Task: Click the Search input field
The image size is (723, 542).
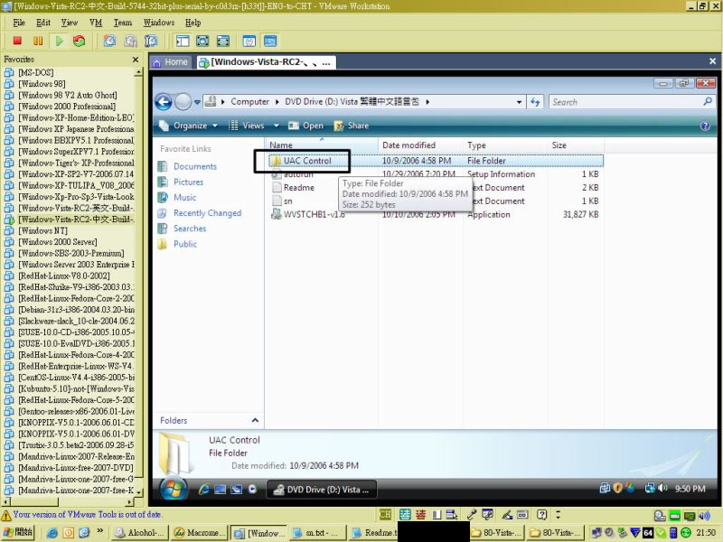Action: [x=625, y=102]
